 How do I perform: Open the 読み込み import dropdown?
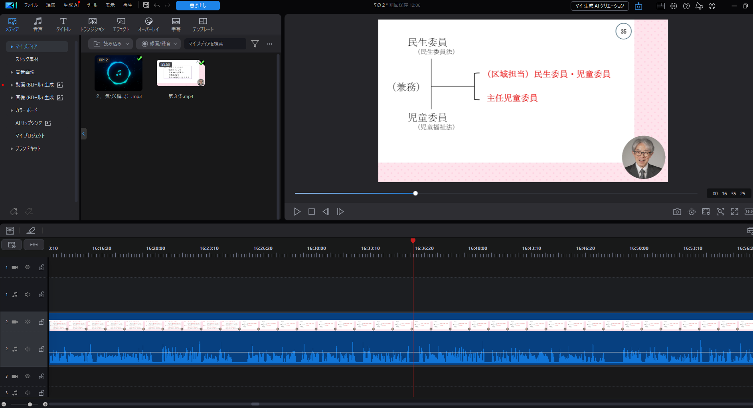111,44
